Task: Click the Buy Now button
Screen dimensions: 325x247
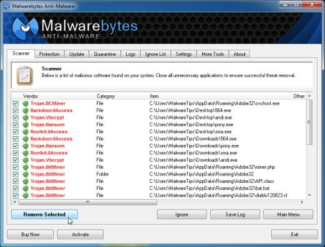Action: 31,235
